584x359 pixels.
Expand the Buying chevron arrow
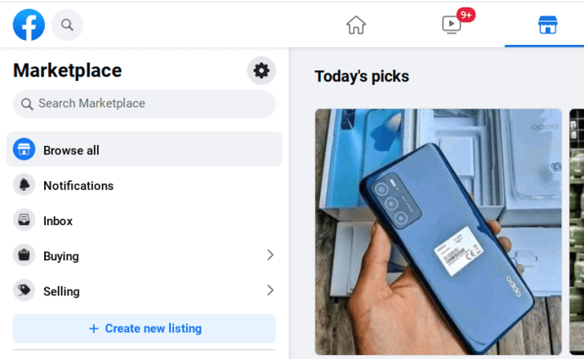[270, 255]
